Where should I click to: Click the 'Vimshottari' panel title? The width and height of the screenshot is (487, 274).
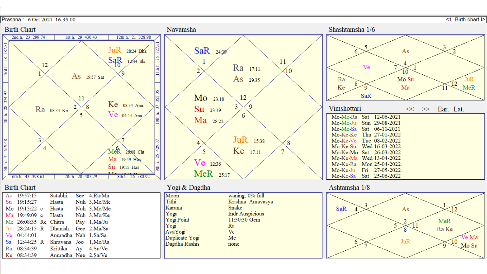345,109
